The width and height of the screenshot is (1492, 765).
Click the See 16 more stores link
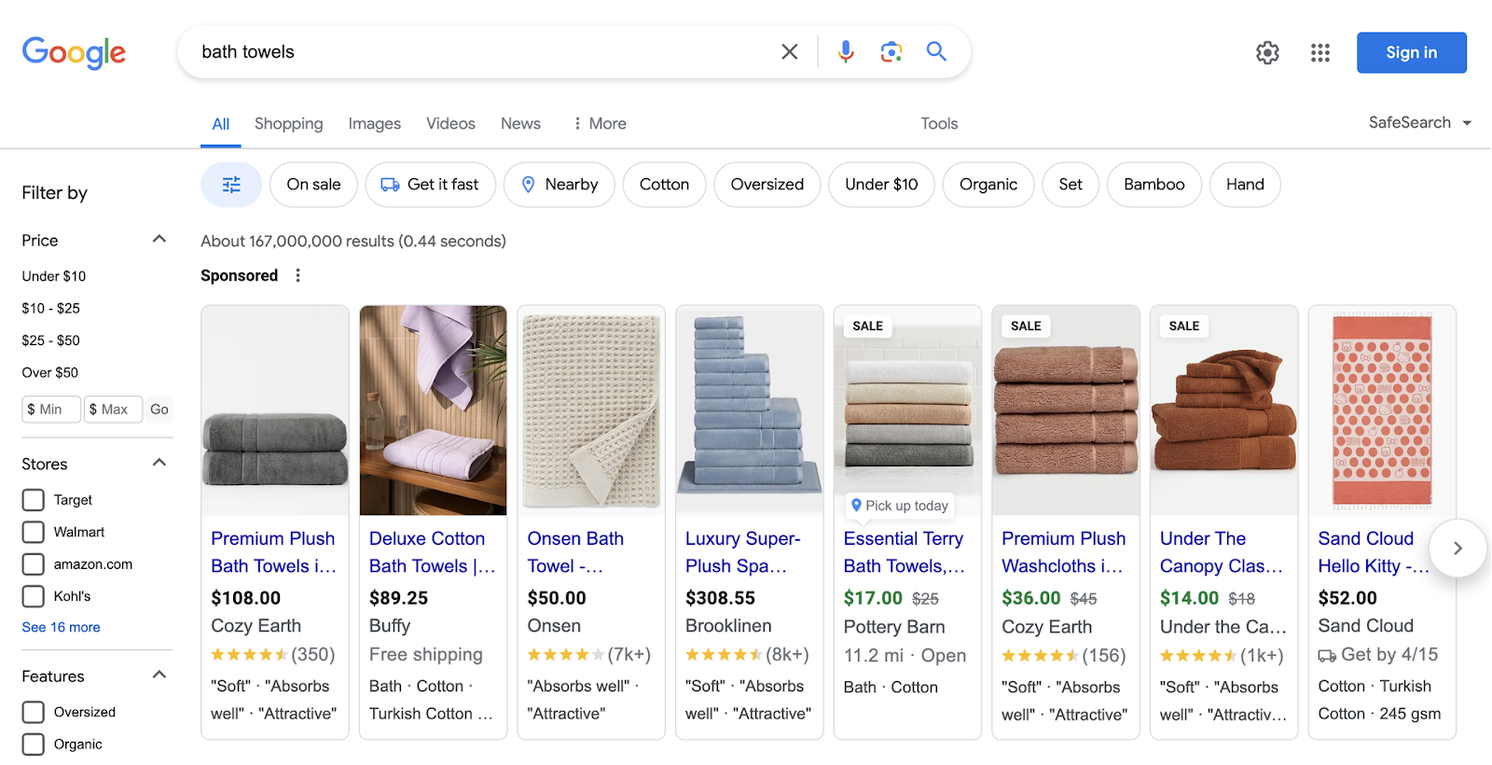click(x=61, y=627)
